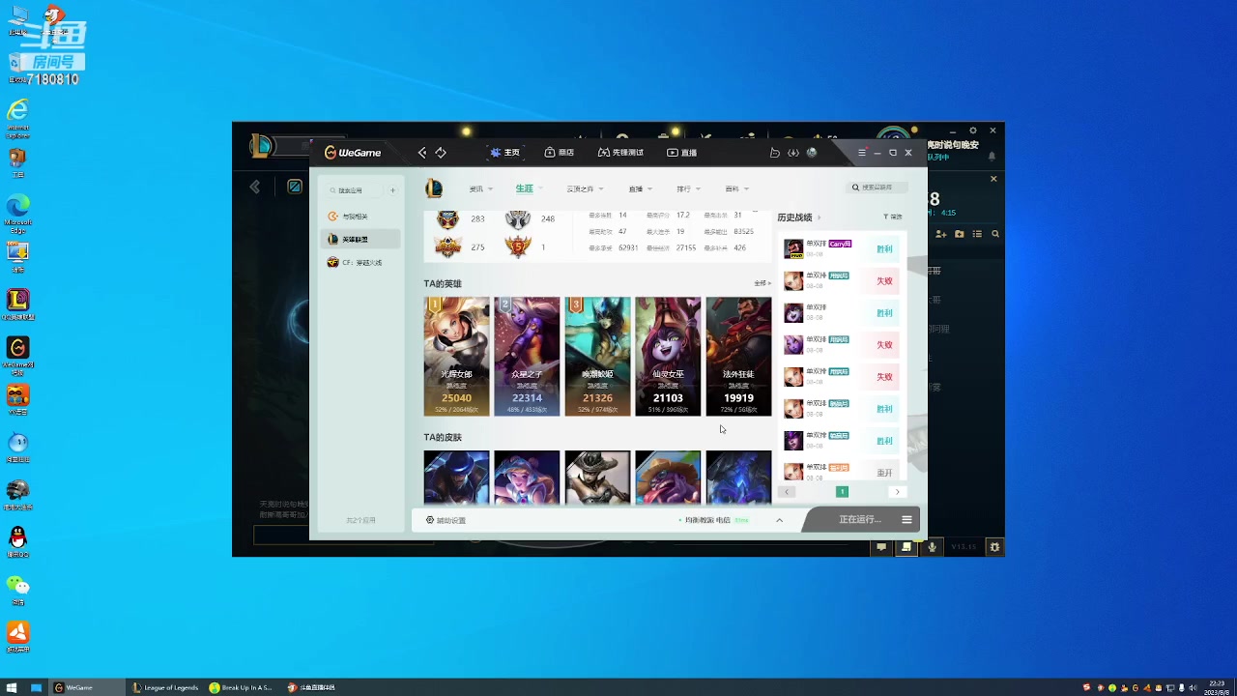Screen dimensions: 1237x696
Task: Open the Windows Start menu
Action: [x=12, y=687]
